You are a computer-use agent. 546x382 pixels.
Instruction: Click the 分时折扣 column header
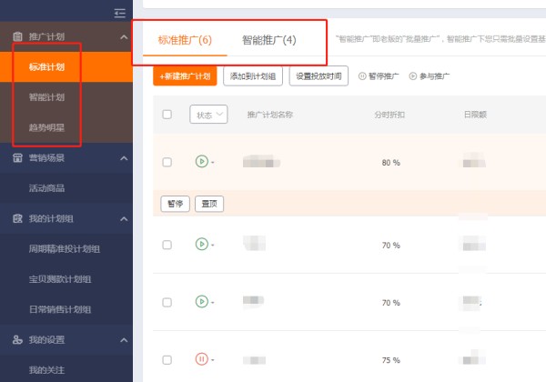pos(389,115)
